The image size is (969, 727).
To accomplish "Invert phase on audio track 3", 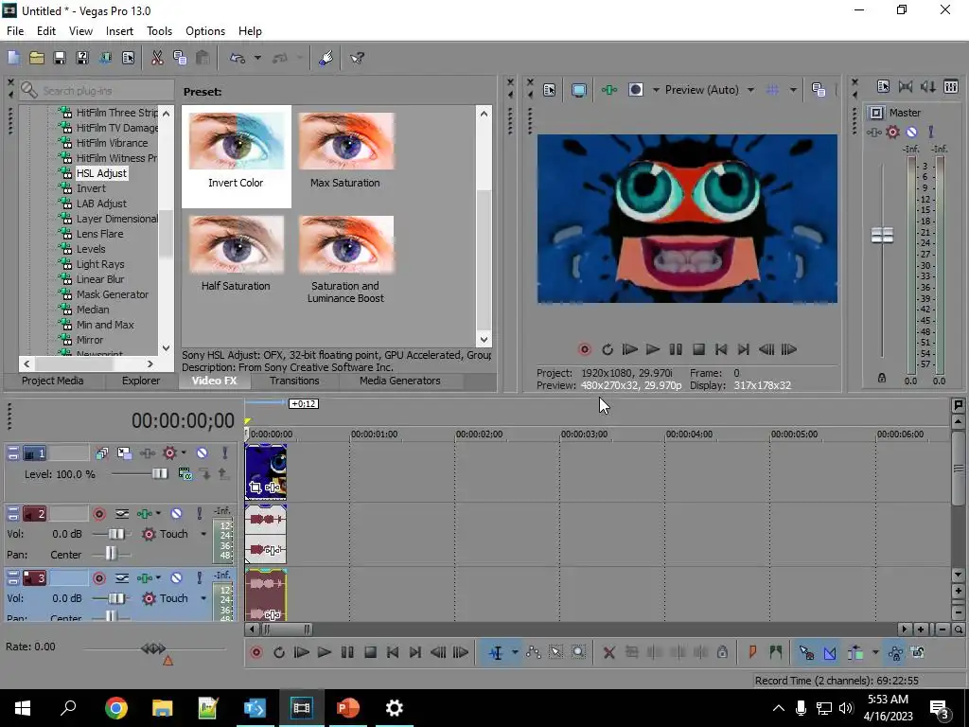I will pos(122,578).
